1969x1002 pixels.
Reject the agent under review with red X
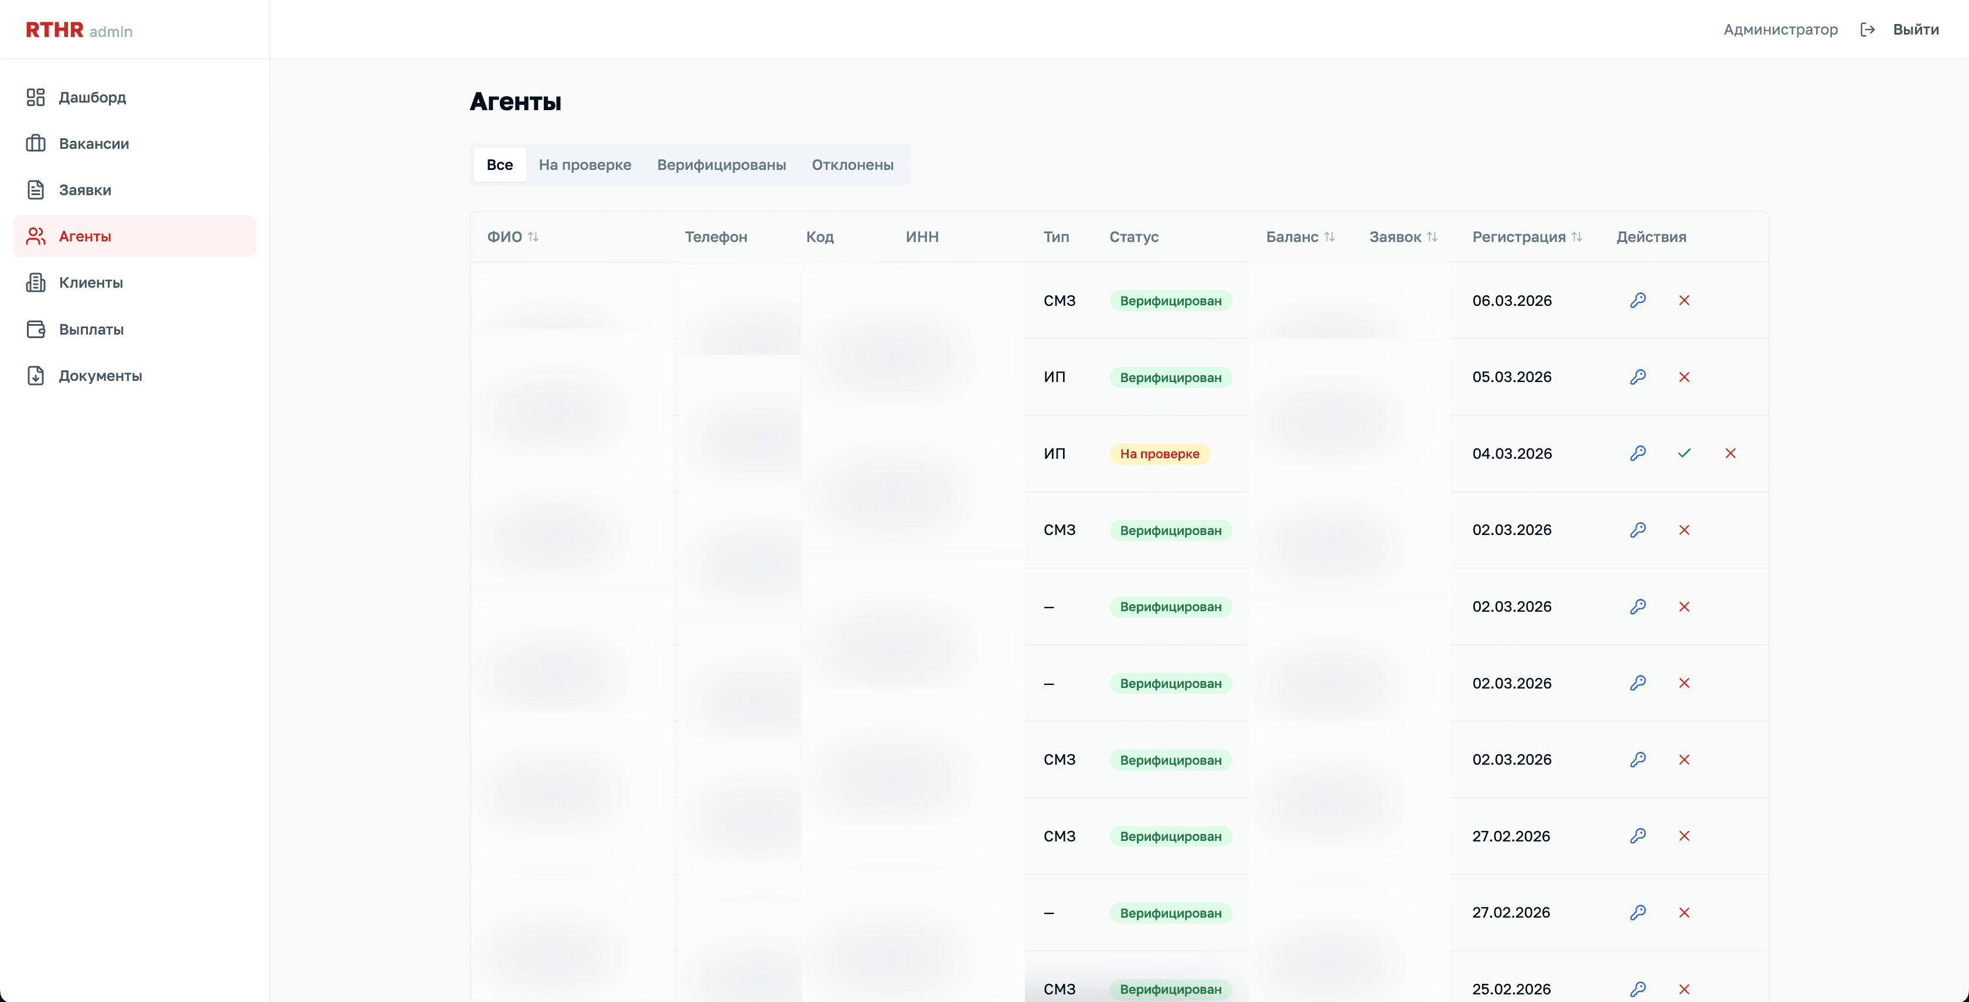click(1730, 453)
